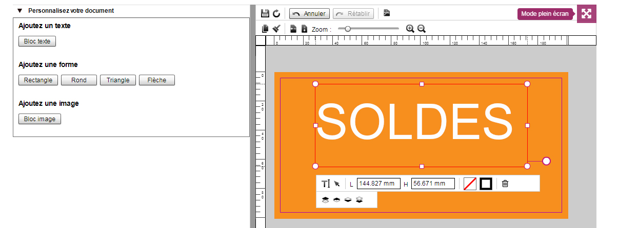This screenshot has width=618, height=228.
Task: Select the text edit tool icon
Action: (x=326, y=184)
